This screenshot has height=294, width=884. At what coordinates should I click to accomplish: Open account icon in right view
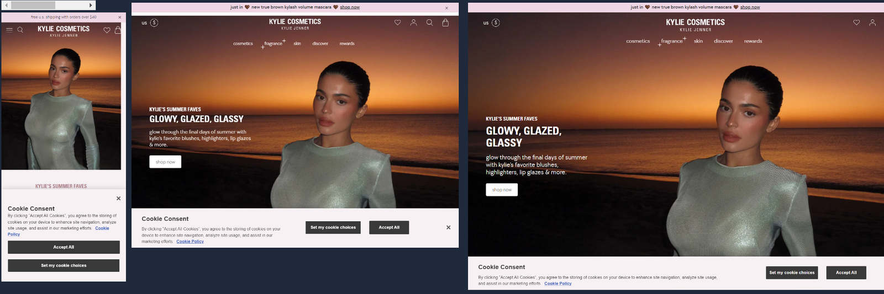(x=872, y=23)
